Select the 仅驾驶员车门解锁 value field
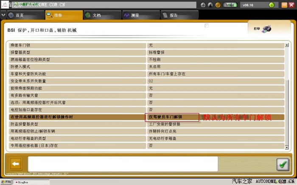This screenshot has width=297, height=185. [x=172, y=117]
